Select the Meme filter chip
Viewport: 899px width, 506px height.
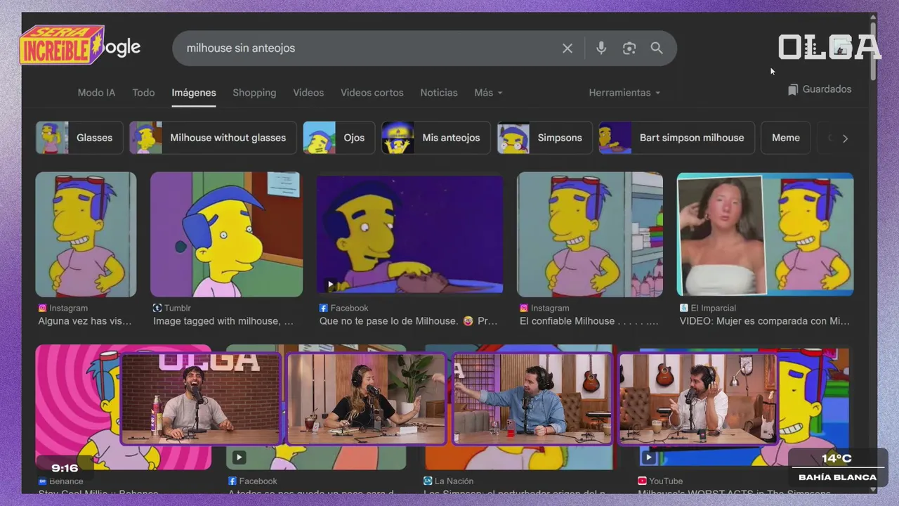point(785,138)
